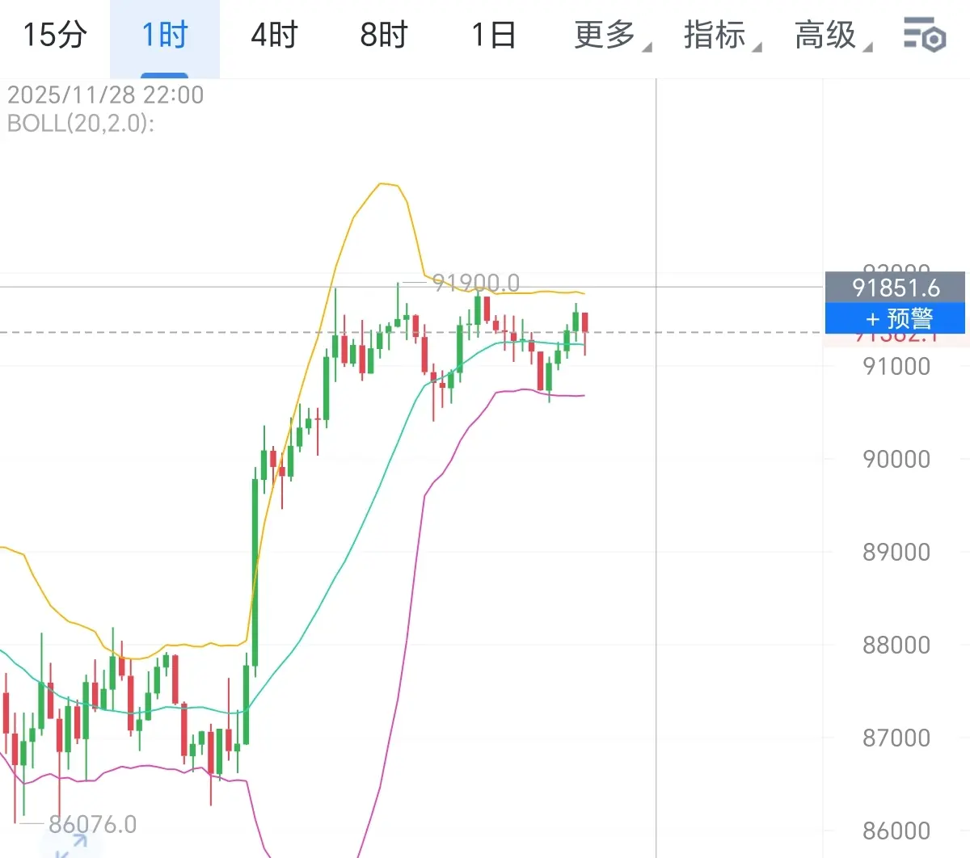This screenshot has width=970, height=858.
Task: Open the 高级 advanced dropdown
Action: [x=833, y=36]
